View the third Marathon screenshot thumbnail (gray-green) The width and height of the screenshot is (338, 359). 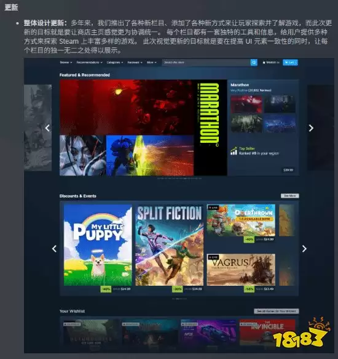pyautogui.click(x=246, y=123)
